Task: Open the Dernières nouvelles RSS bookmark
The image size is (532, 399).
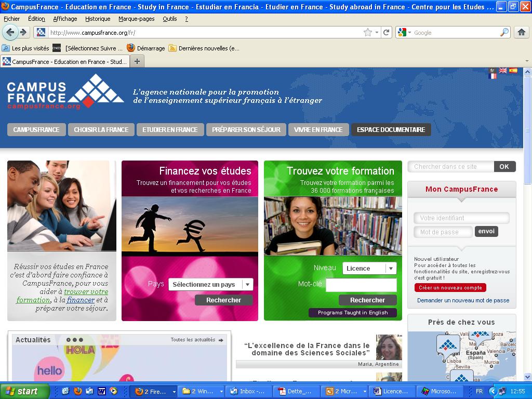Action: click(x=204, y=48)
